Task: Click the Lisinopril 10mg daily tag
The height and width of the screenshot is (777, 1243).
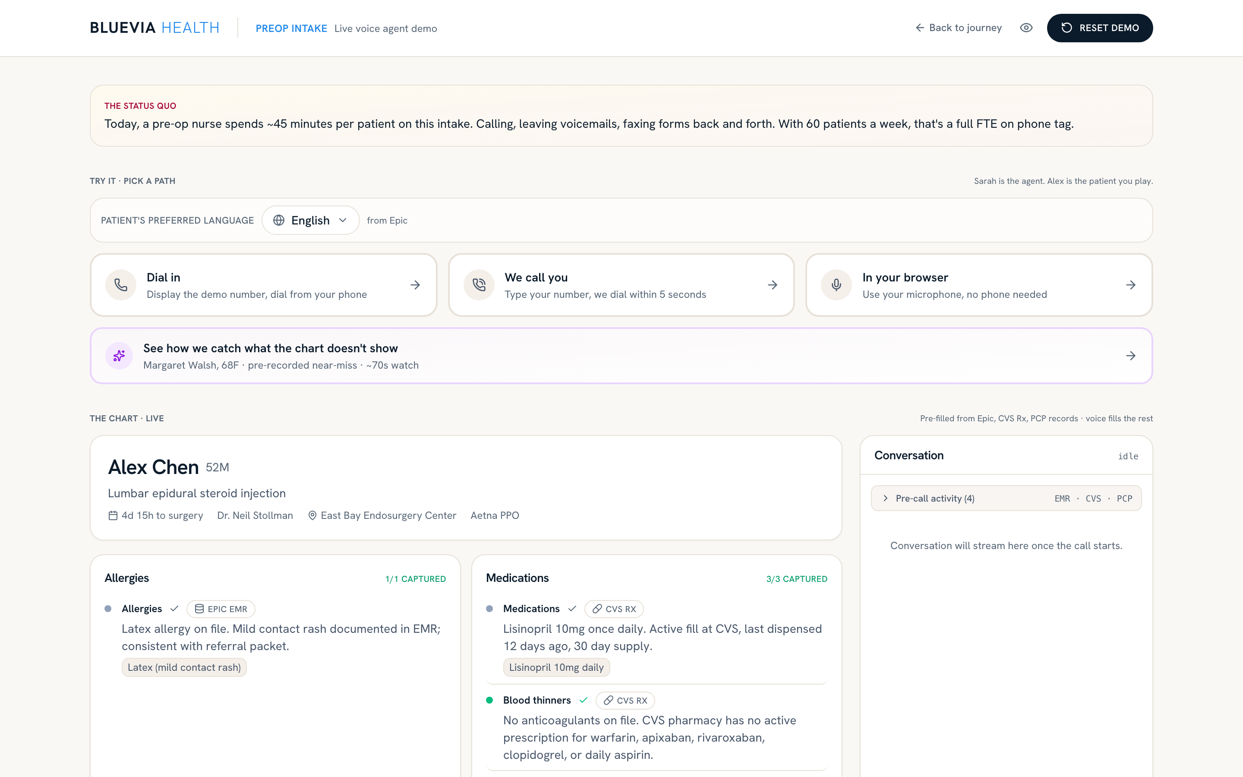Action: click(556, 667)
